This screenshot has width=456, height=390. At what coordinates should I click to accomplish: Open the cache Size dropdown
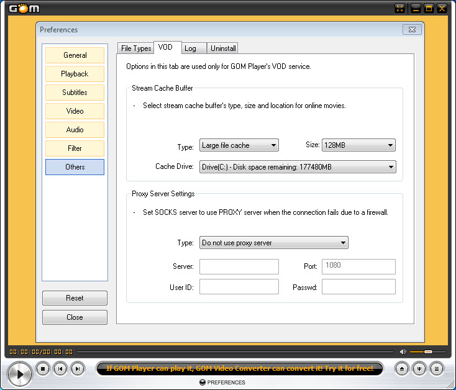coord(358,145)
